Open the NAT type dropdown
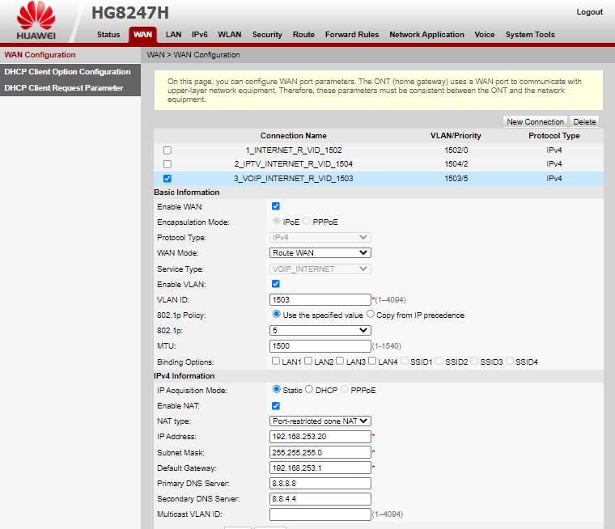615x529 pixels. (x=320, y=421)
